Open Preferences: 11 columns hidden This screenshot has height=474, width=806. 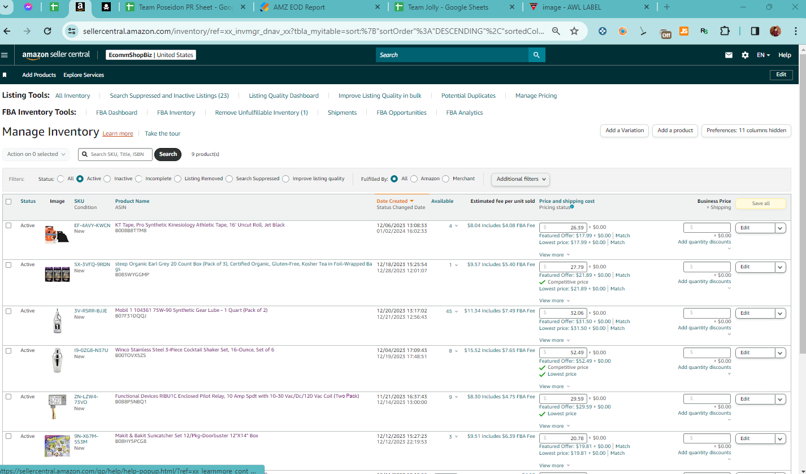746,131
